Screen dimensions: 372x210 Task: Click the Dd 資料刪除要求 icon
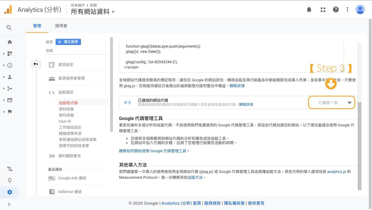(52, 156)
